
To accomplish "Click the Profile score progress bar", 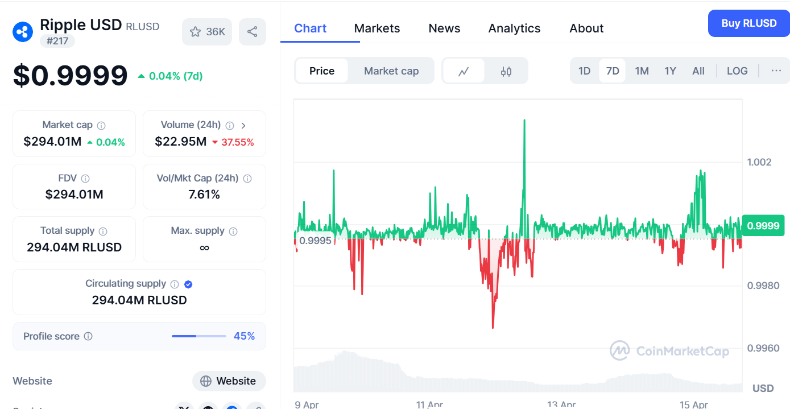I will coord(199,336).
